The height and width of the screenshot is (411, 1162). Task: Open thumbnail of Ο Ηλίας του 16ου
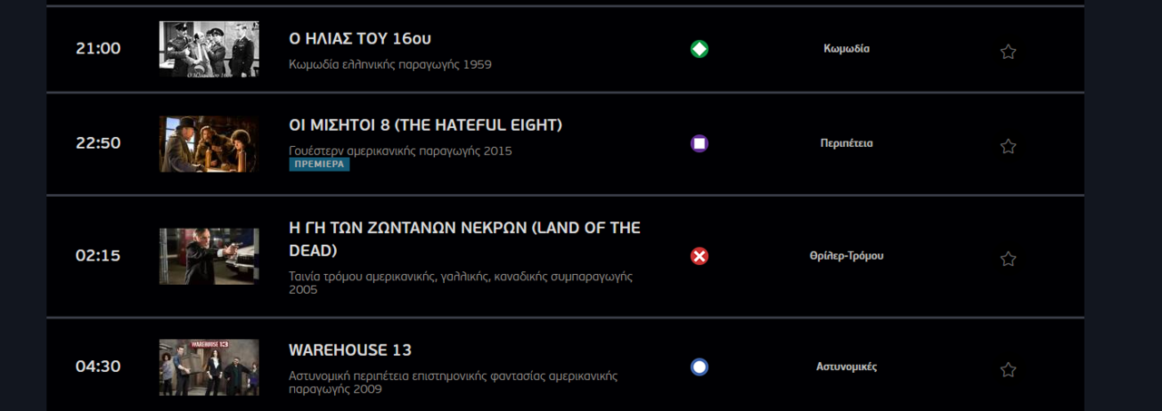pos(209,49)
